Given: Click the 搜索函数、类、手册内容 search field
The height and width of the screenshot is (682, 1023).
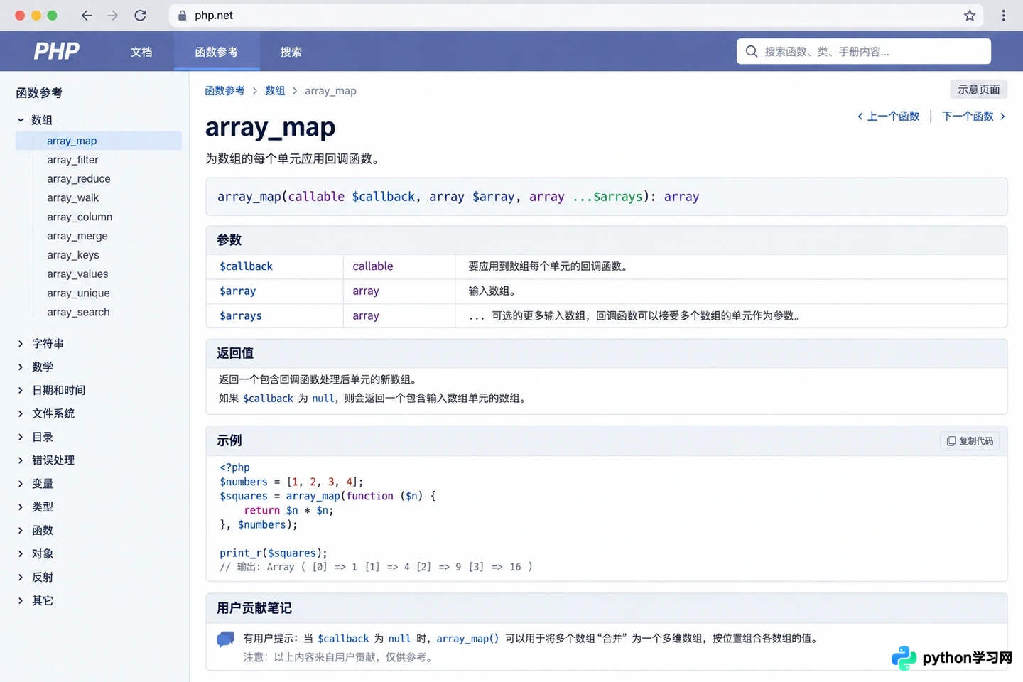Looking at the screenshot, I should (x=864, y=51).
